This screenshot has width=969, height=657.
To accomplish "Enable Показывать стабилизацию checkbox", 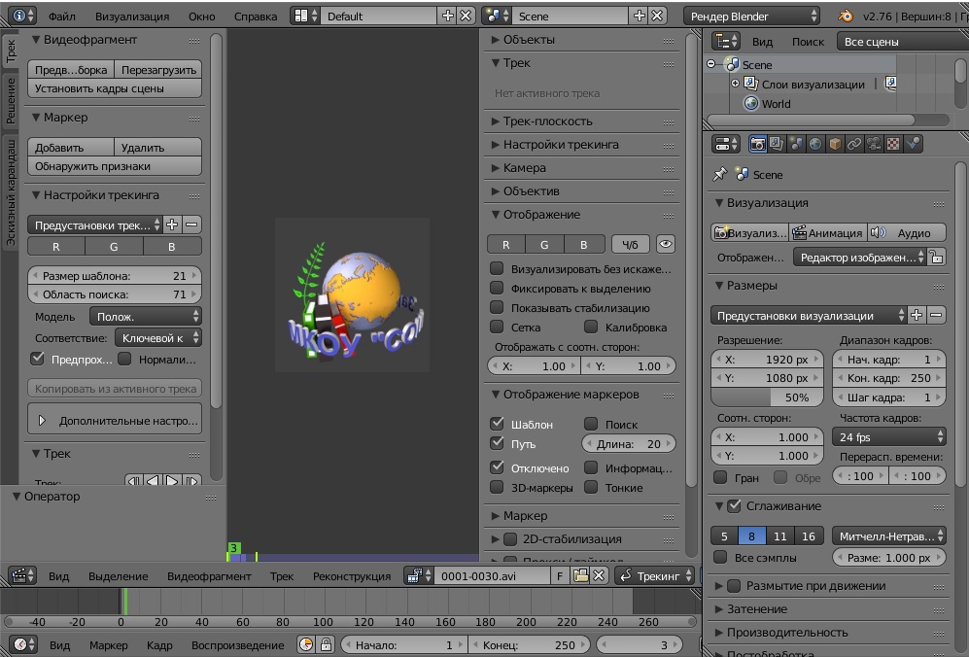I will [x=497, y=308].
